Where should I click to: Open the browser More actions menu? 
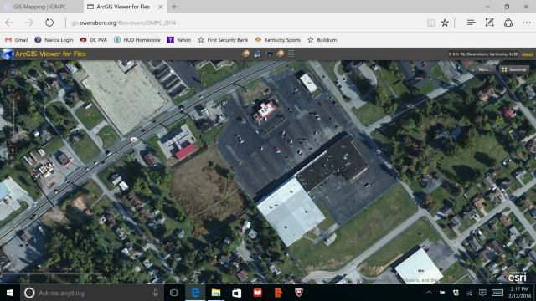click(527, 23)
